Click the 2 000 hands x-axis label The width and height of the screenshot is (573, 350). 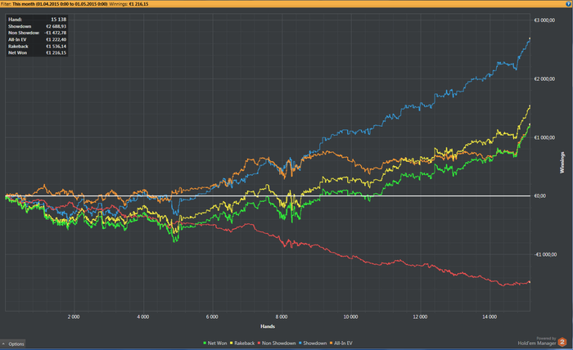click(74, 316)
